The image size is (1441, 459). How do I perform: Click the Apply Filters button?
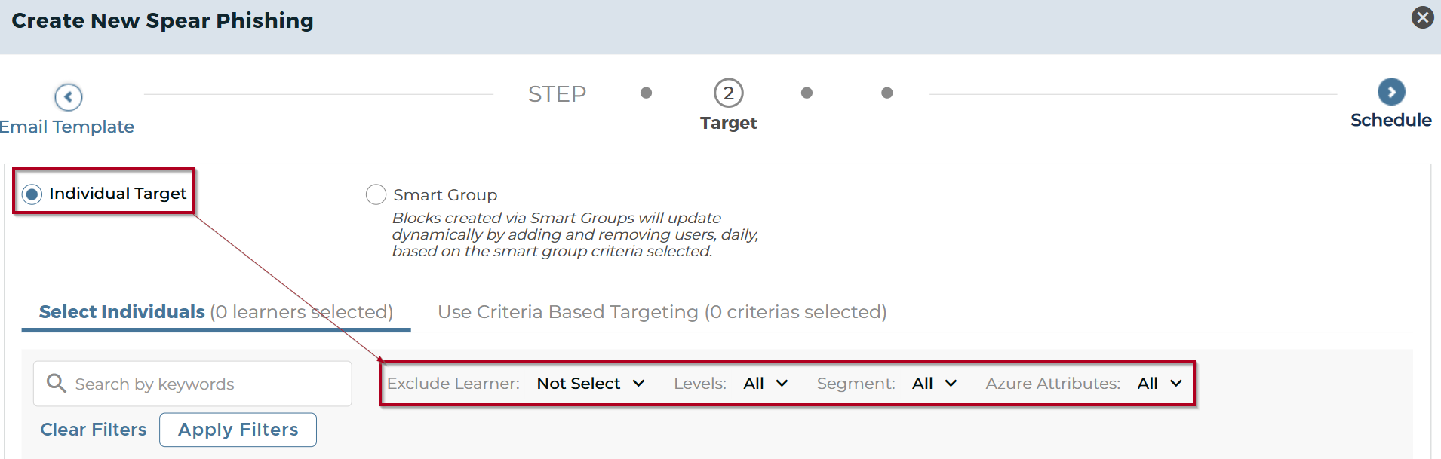(238, 430)
